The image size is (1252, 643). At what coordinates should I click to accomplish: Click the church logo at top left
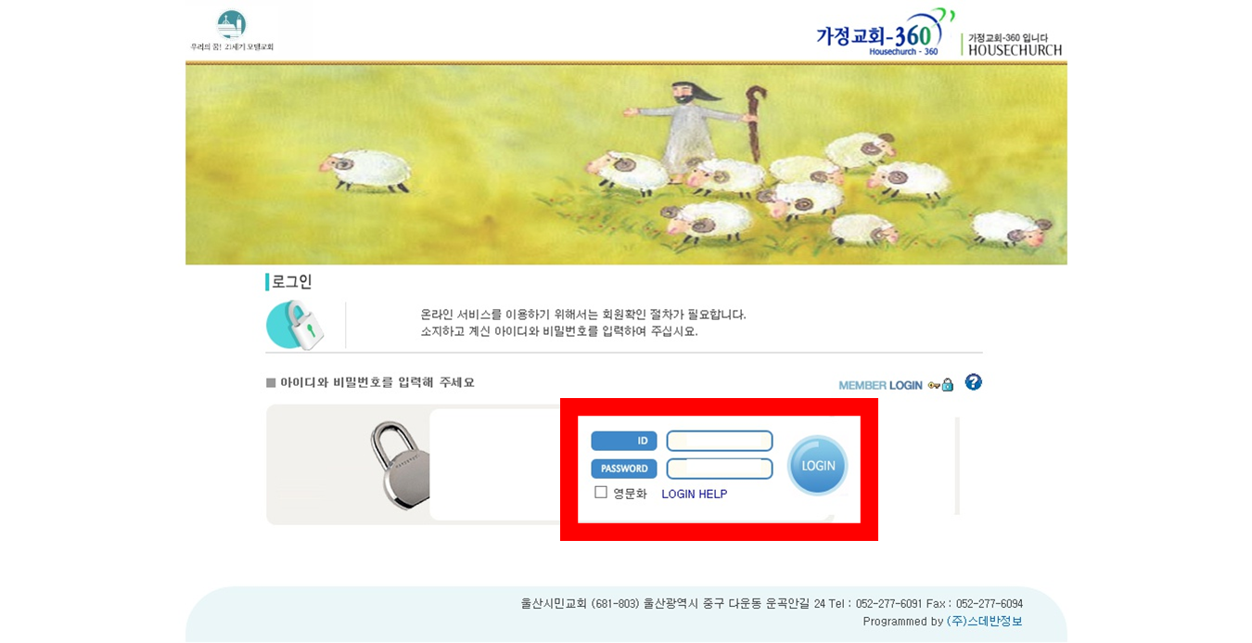coord(232,30)
